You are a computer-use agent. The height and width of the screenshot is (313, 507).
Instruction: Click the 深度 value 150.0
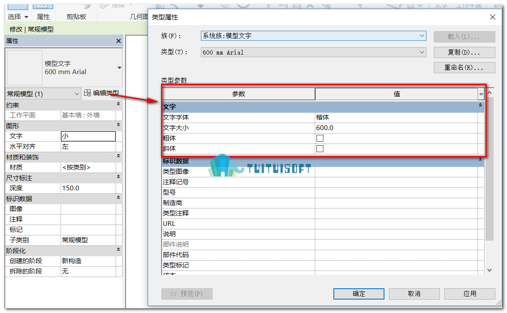(x=88, y=188)
